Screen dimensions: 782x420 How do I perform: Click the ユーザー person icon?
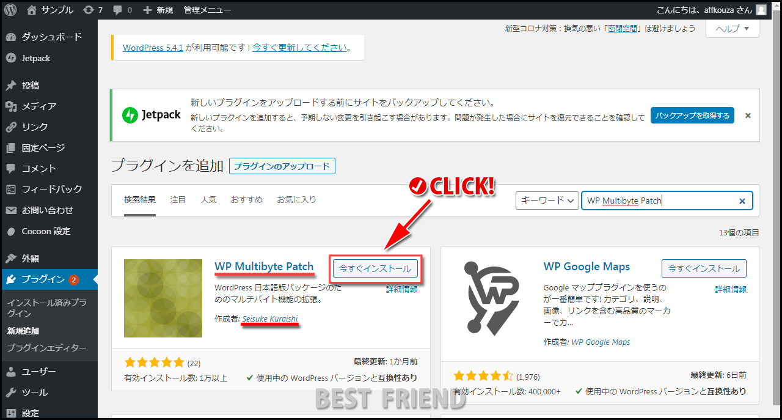[11, 372]
